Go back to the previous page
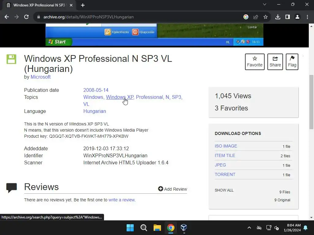Image resolution: width=314 pixels, height=235 pixels. click(x=7, y=17)
